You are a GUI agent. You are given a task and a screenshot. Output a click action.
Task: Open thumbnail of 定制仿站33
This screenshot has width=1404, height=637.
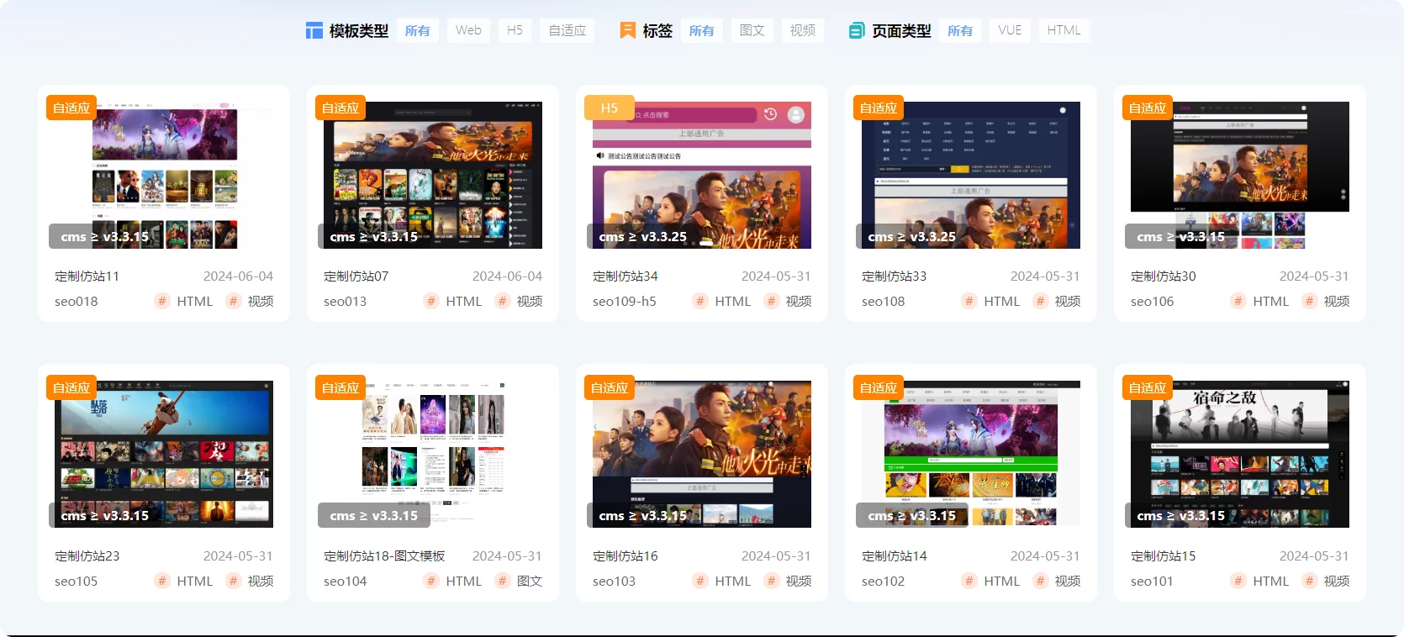(x=971, y=175)
